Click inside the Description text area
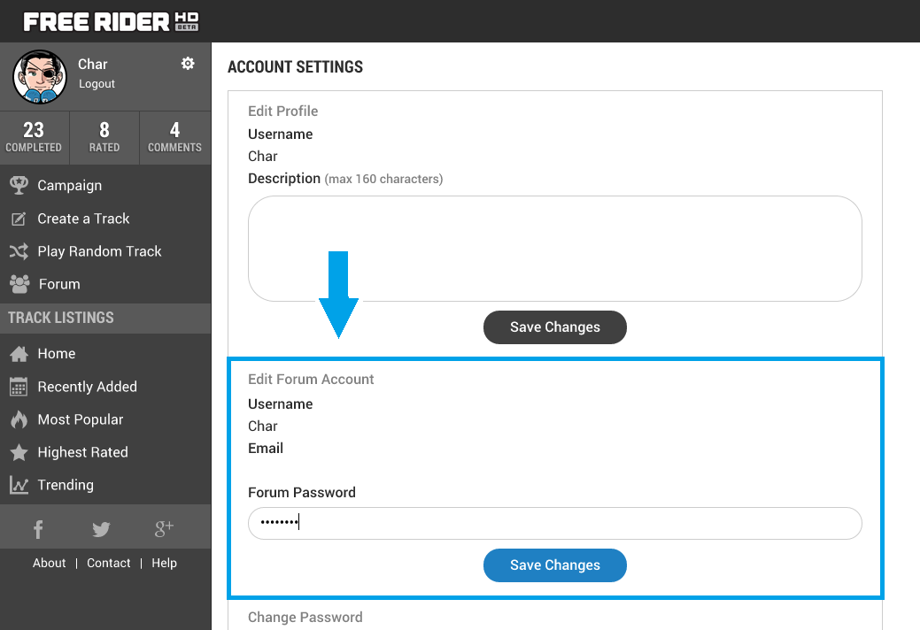 (554, 249)
